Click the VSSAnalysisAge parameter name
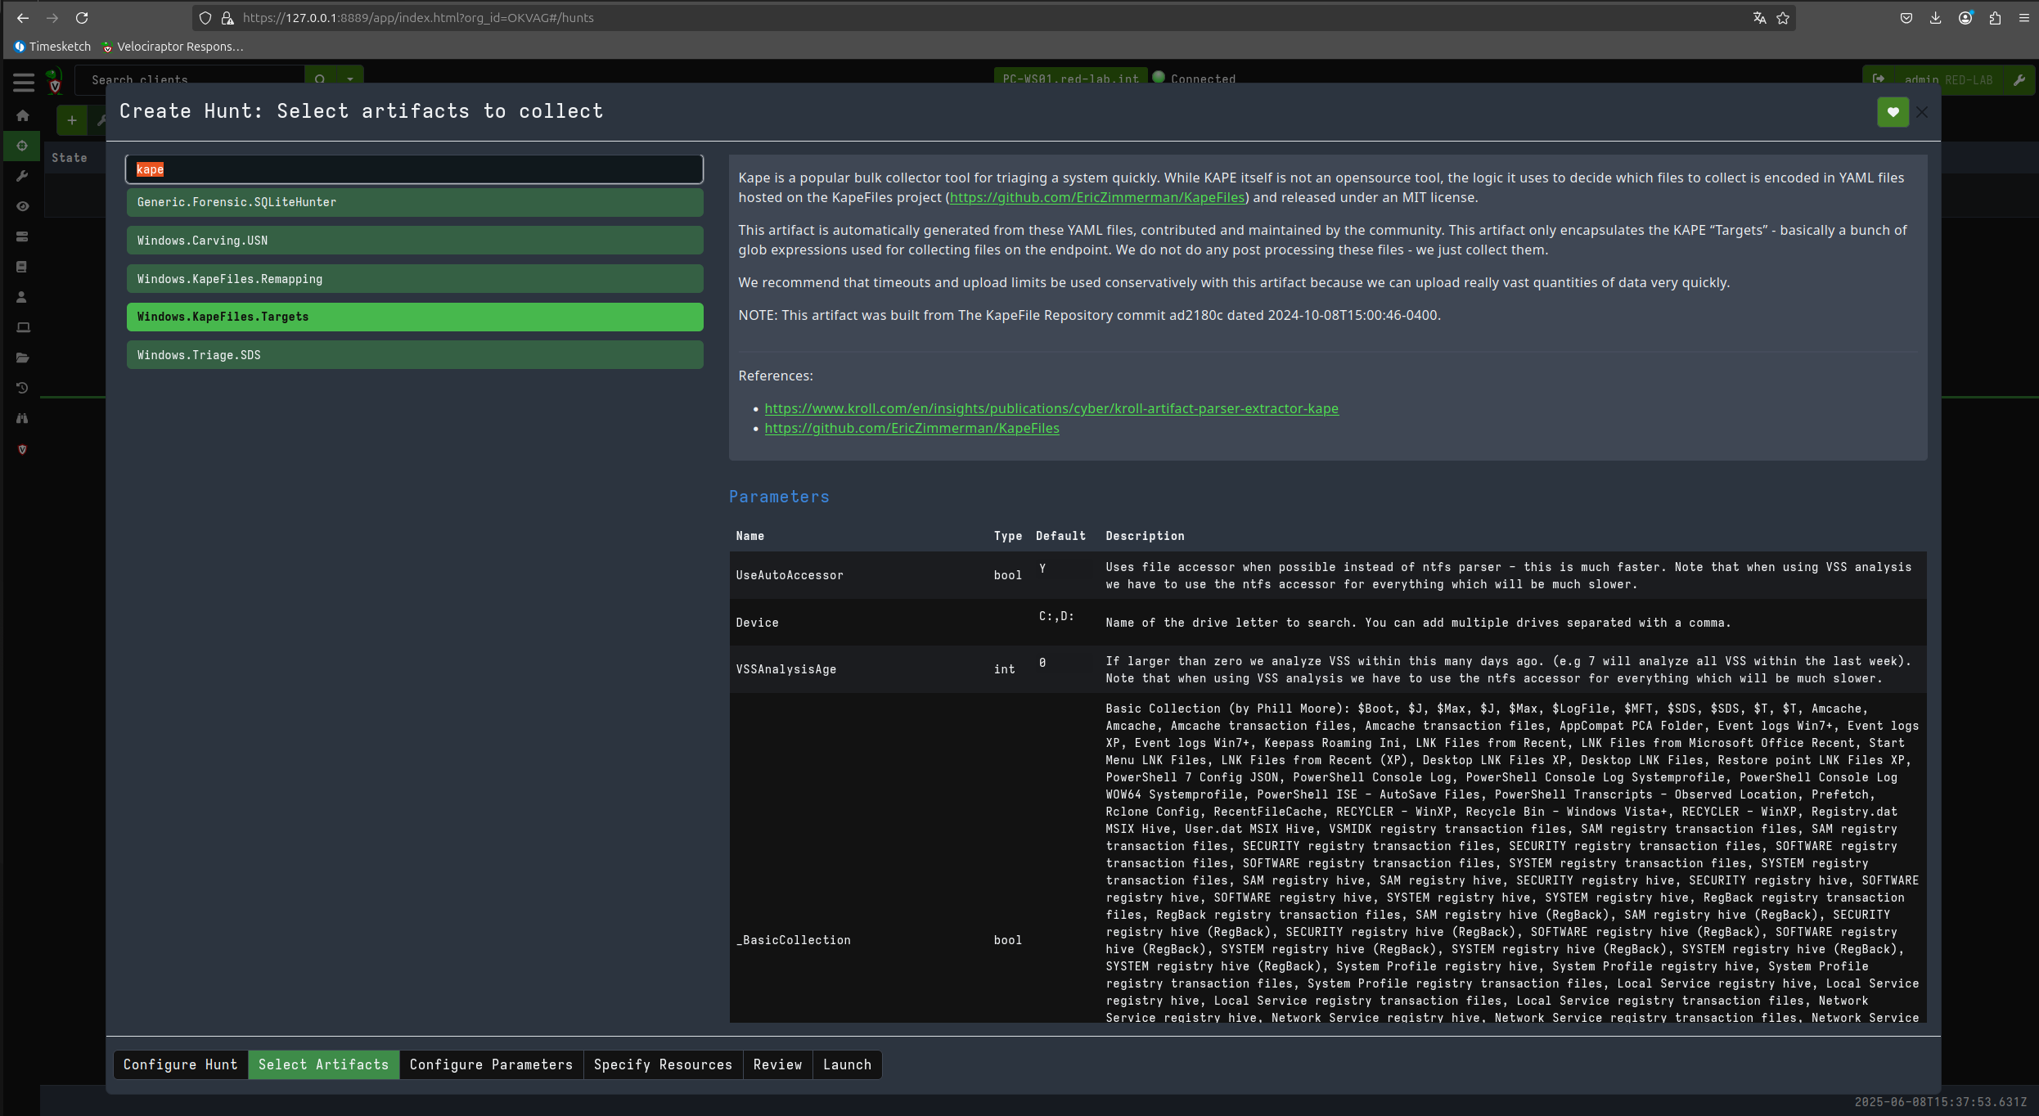The width and height of the screenshot is (2039, 1116). click(x=785, y=669)
